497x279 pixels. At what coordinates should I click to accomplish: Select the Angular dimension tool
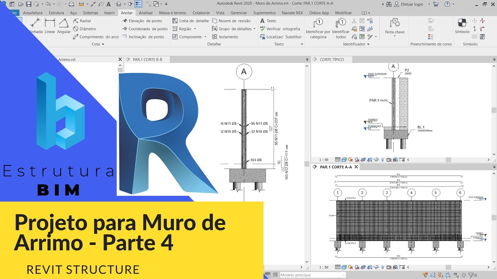tap(64, 26)
